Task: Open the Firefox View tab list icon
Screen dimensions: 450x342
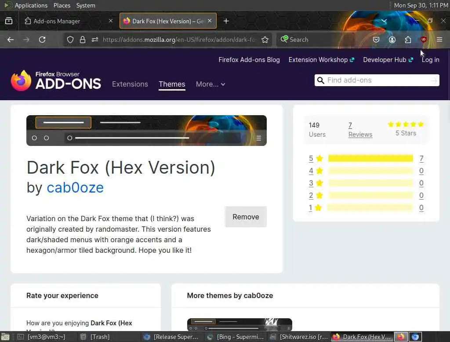Action: point(9,21)
